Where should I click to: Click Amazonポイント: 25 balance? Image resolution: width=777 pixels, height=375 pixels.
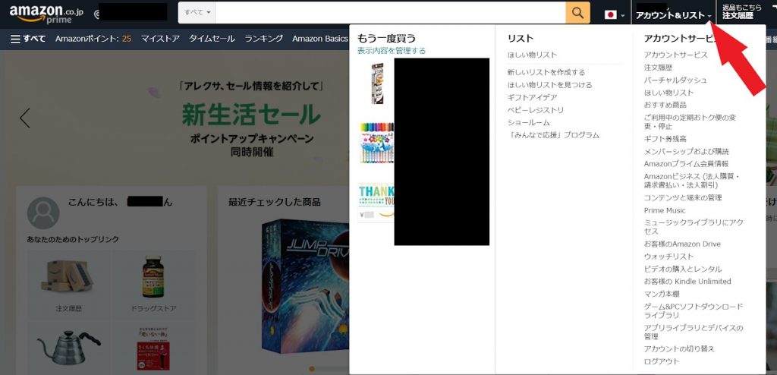tap(93, 39)
